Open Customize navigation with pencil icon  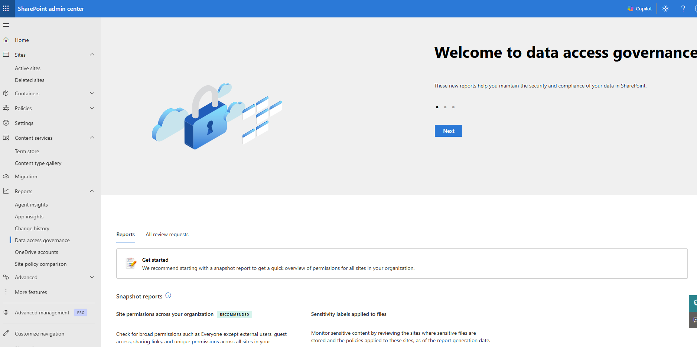coord(6,333)
